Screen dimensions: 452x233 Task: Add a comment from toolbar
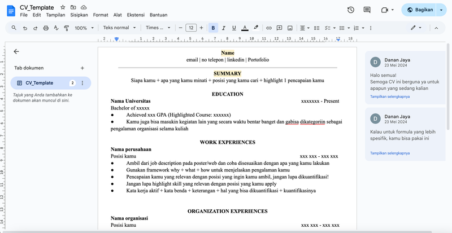pyautogui.click(x=279, y=28)
